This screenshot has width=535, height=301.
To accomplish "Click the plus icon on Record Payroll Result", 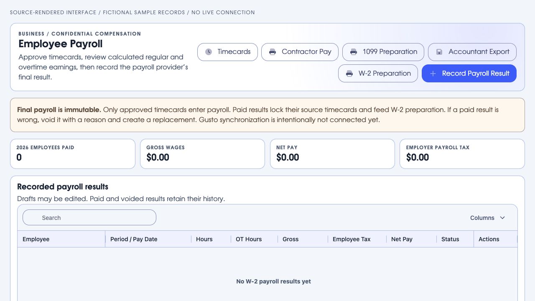I will click(433, 74).
